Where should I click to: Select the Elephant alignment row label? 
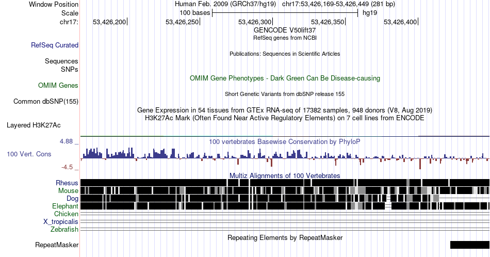(66, 206)
